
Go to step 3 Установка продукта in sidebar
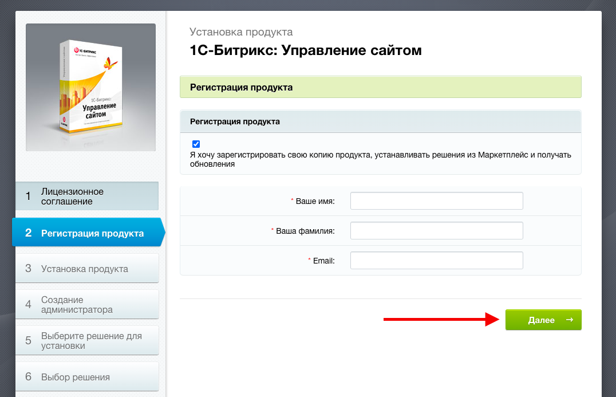pos(86,269)
